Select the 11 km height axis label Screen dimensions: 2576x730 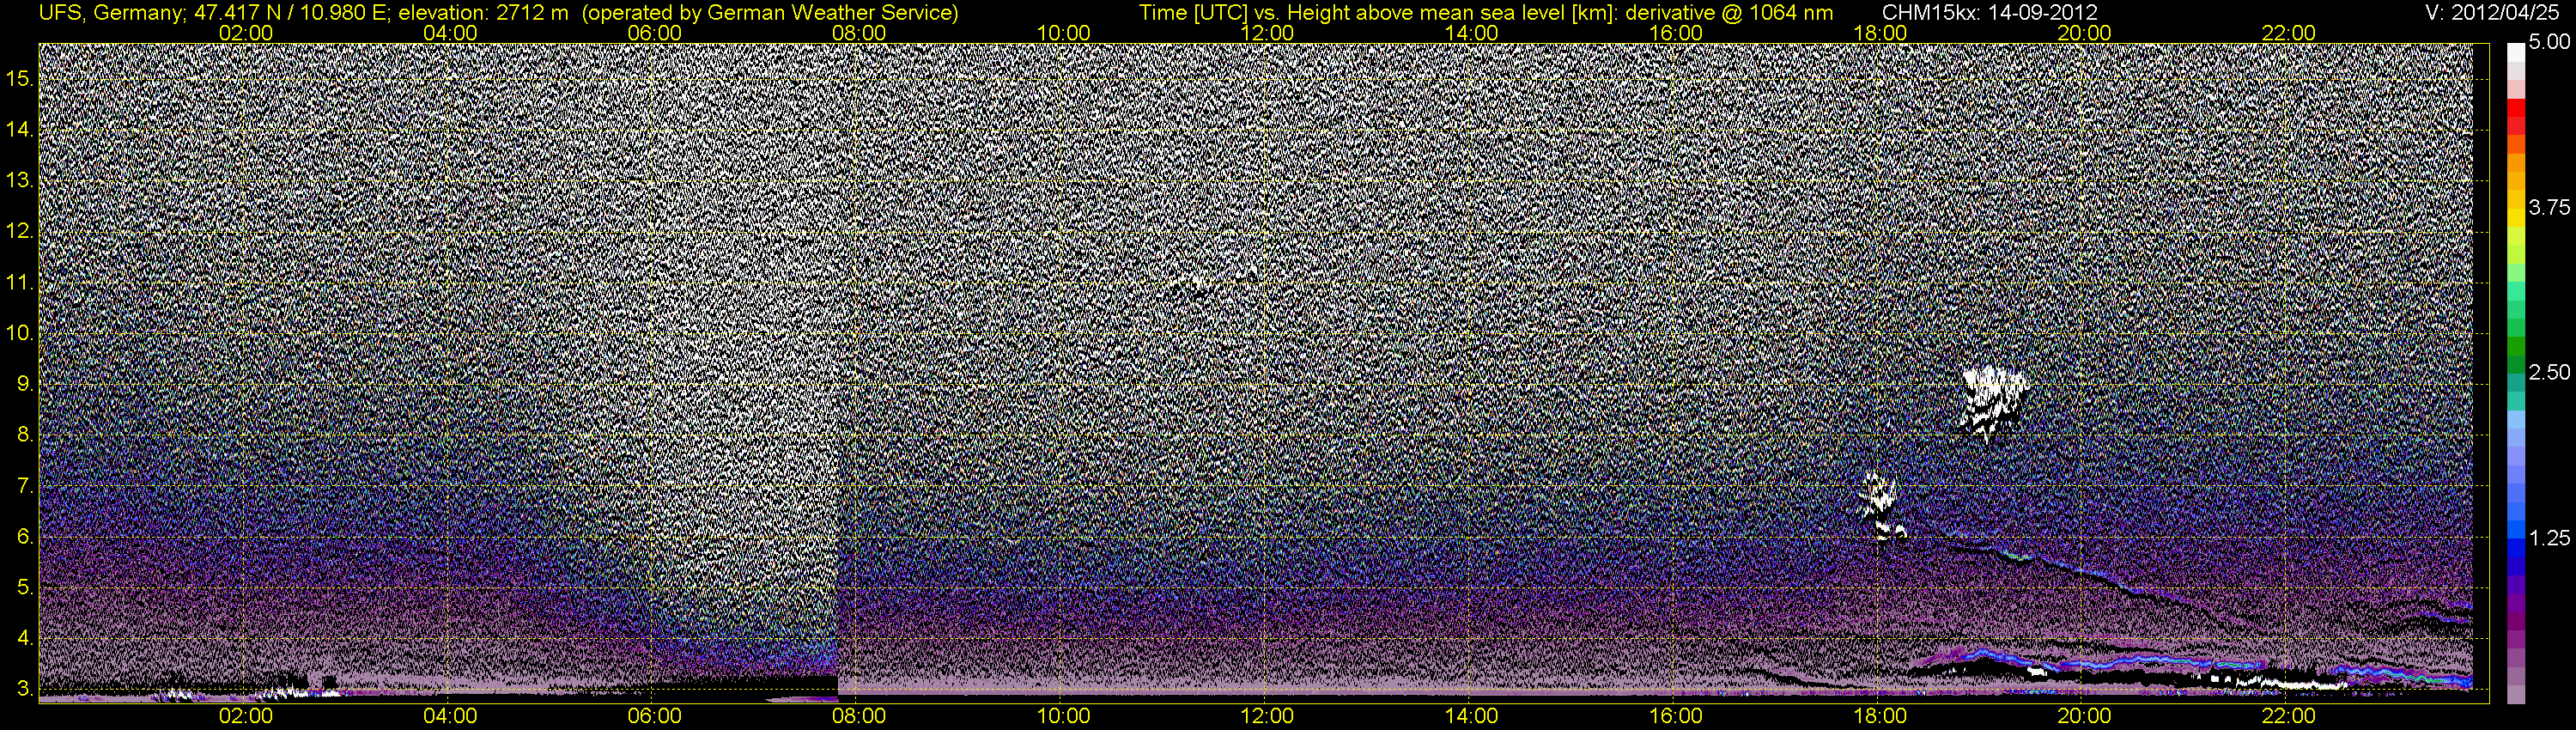[21, 283]
